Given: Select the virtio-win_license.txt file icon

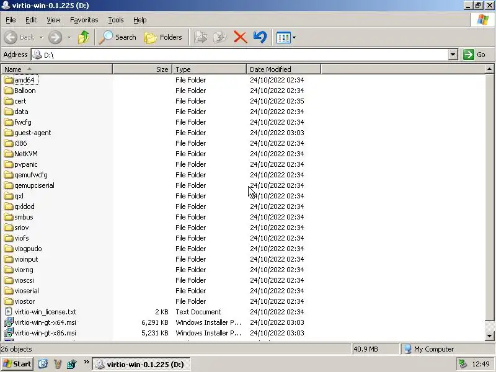Looking at the screenshot, I should click(9, 312).
